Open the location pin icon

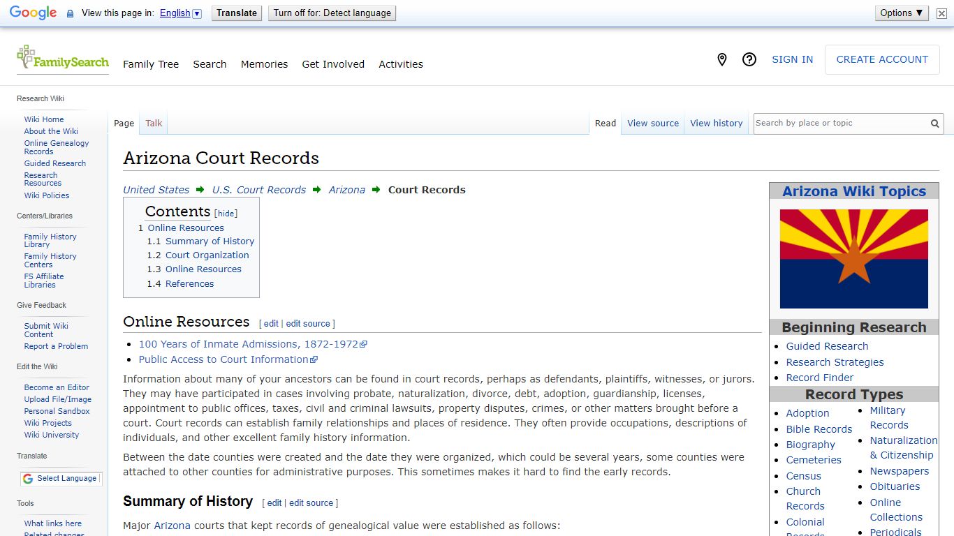pos(722,60)
